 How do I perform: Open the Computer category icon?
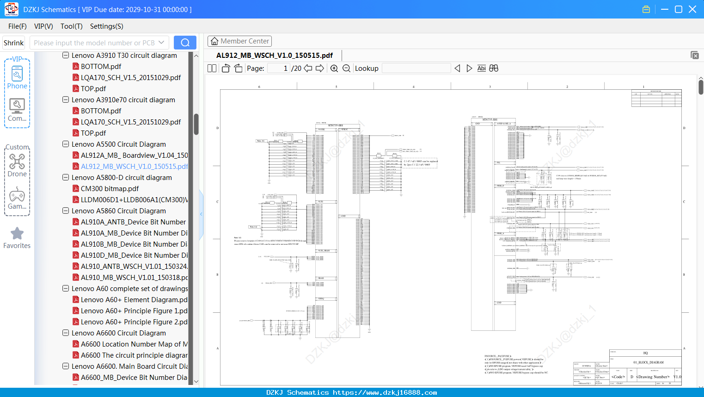click(17, 110)
